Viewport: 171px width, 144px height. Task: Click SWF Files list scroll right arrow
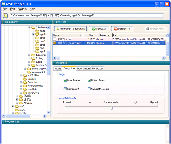point(164,58)
